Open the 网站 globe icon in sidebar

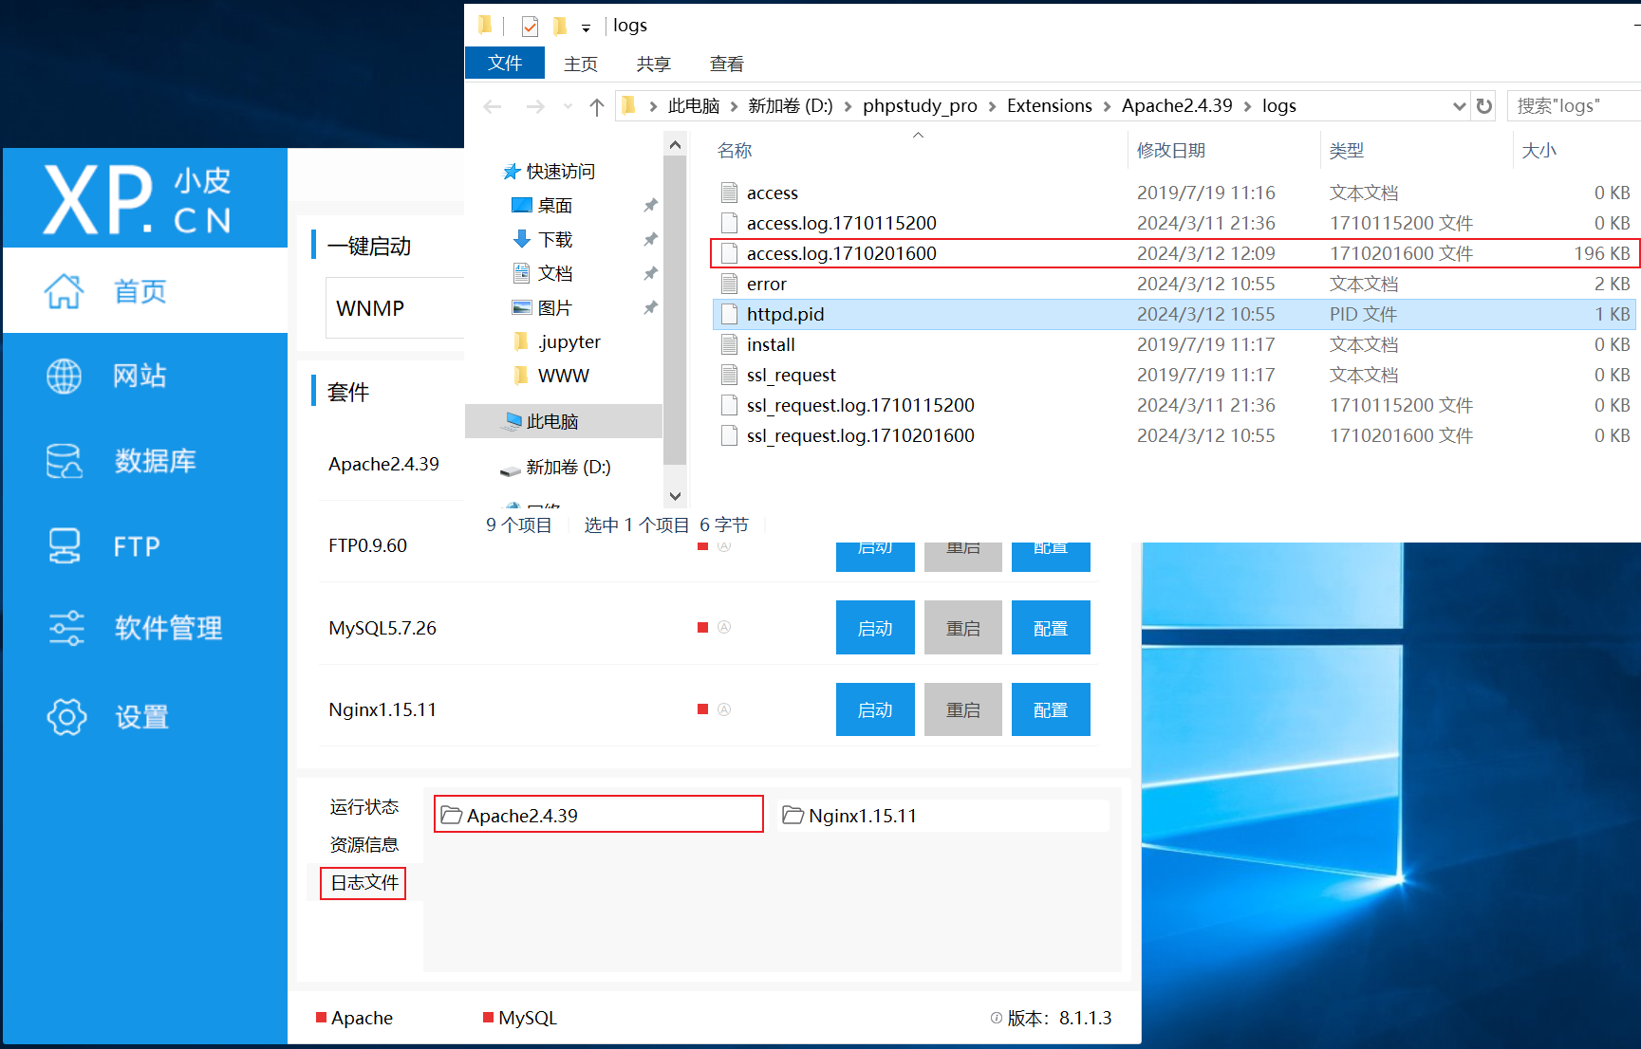[x=64, y=377]
